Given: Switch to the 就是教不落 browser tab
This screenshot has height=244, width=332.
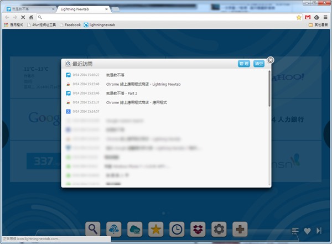Looking at the screenshot, I should click(x=30, y=9).
